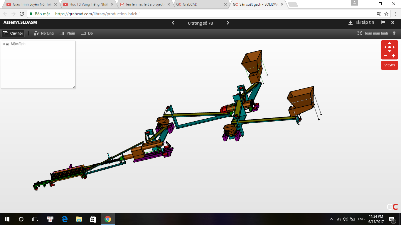401x225 pixels.
Task: Reload the current page
Action: pyautogui.click(x=21, y=14)
